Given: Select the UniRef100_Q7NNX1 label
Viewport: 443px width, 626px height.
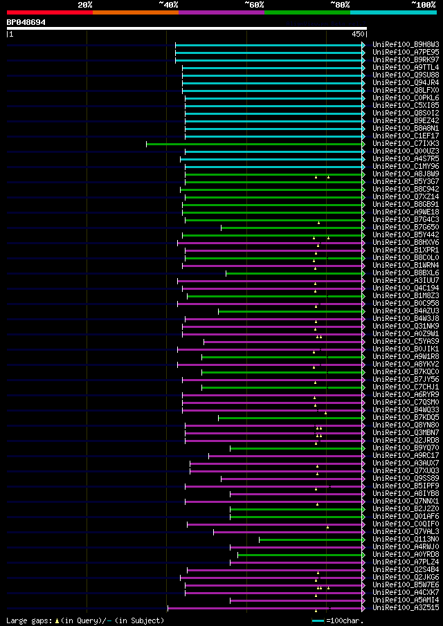Looking at the screenshot, I should (x=406, y=501).
